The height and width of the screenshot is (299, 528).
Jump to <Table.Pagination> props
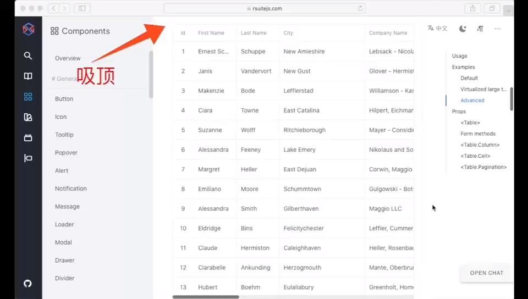click(483, 167)
